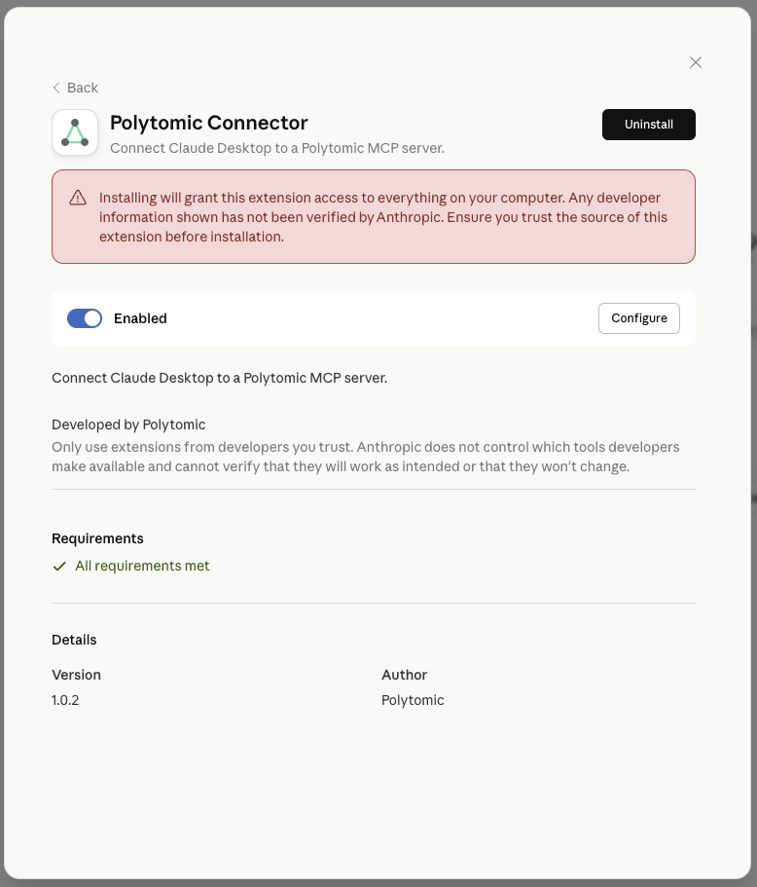Screen dimensions: 757x887
Task: Click the 'Developed by Polytomic' text
Action: [128, 425]
